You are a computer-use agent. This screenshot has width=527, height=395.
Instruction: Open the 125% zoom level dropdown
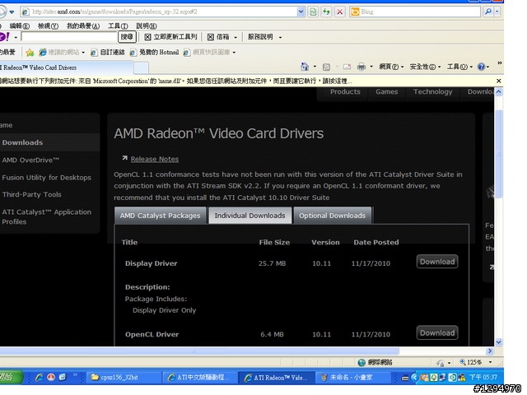491,362
